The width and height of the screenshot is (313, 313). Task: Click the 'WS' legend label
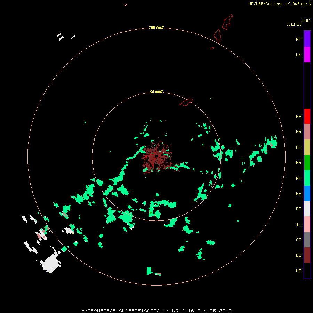click(298, 194)
